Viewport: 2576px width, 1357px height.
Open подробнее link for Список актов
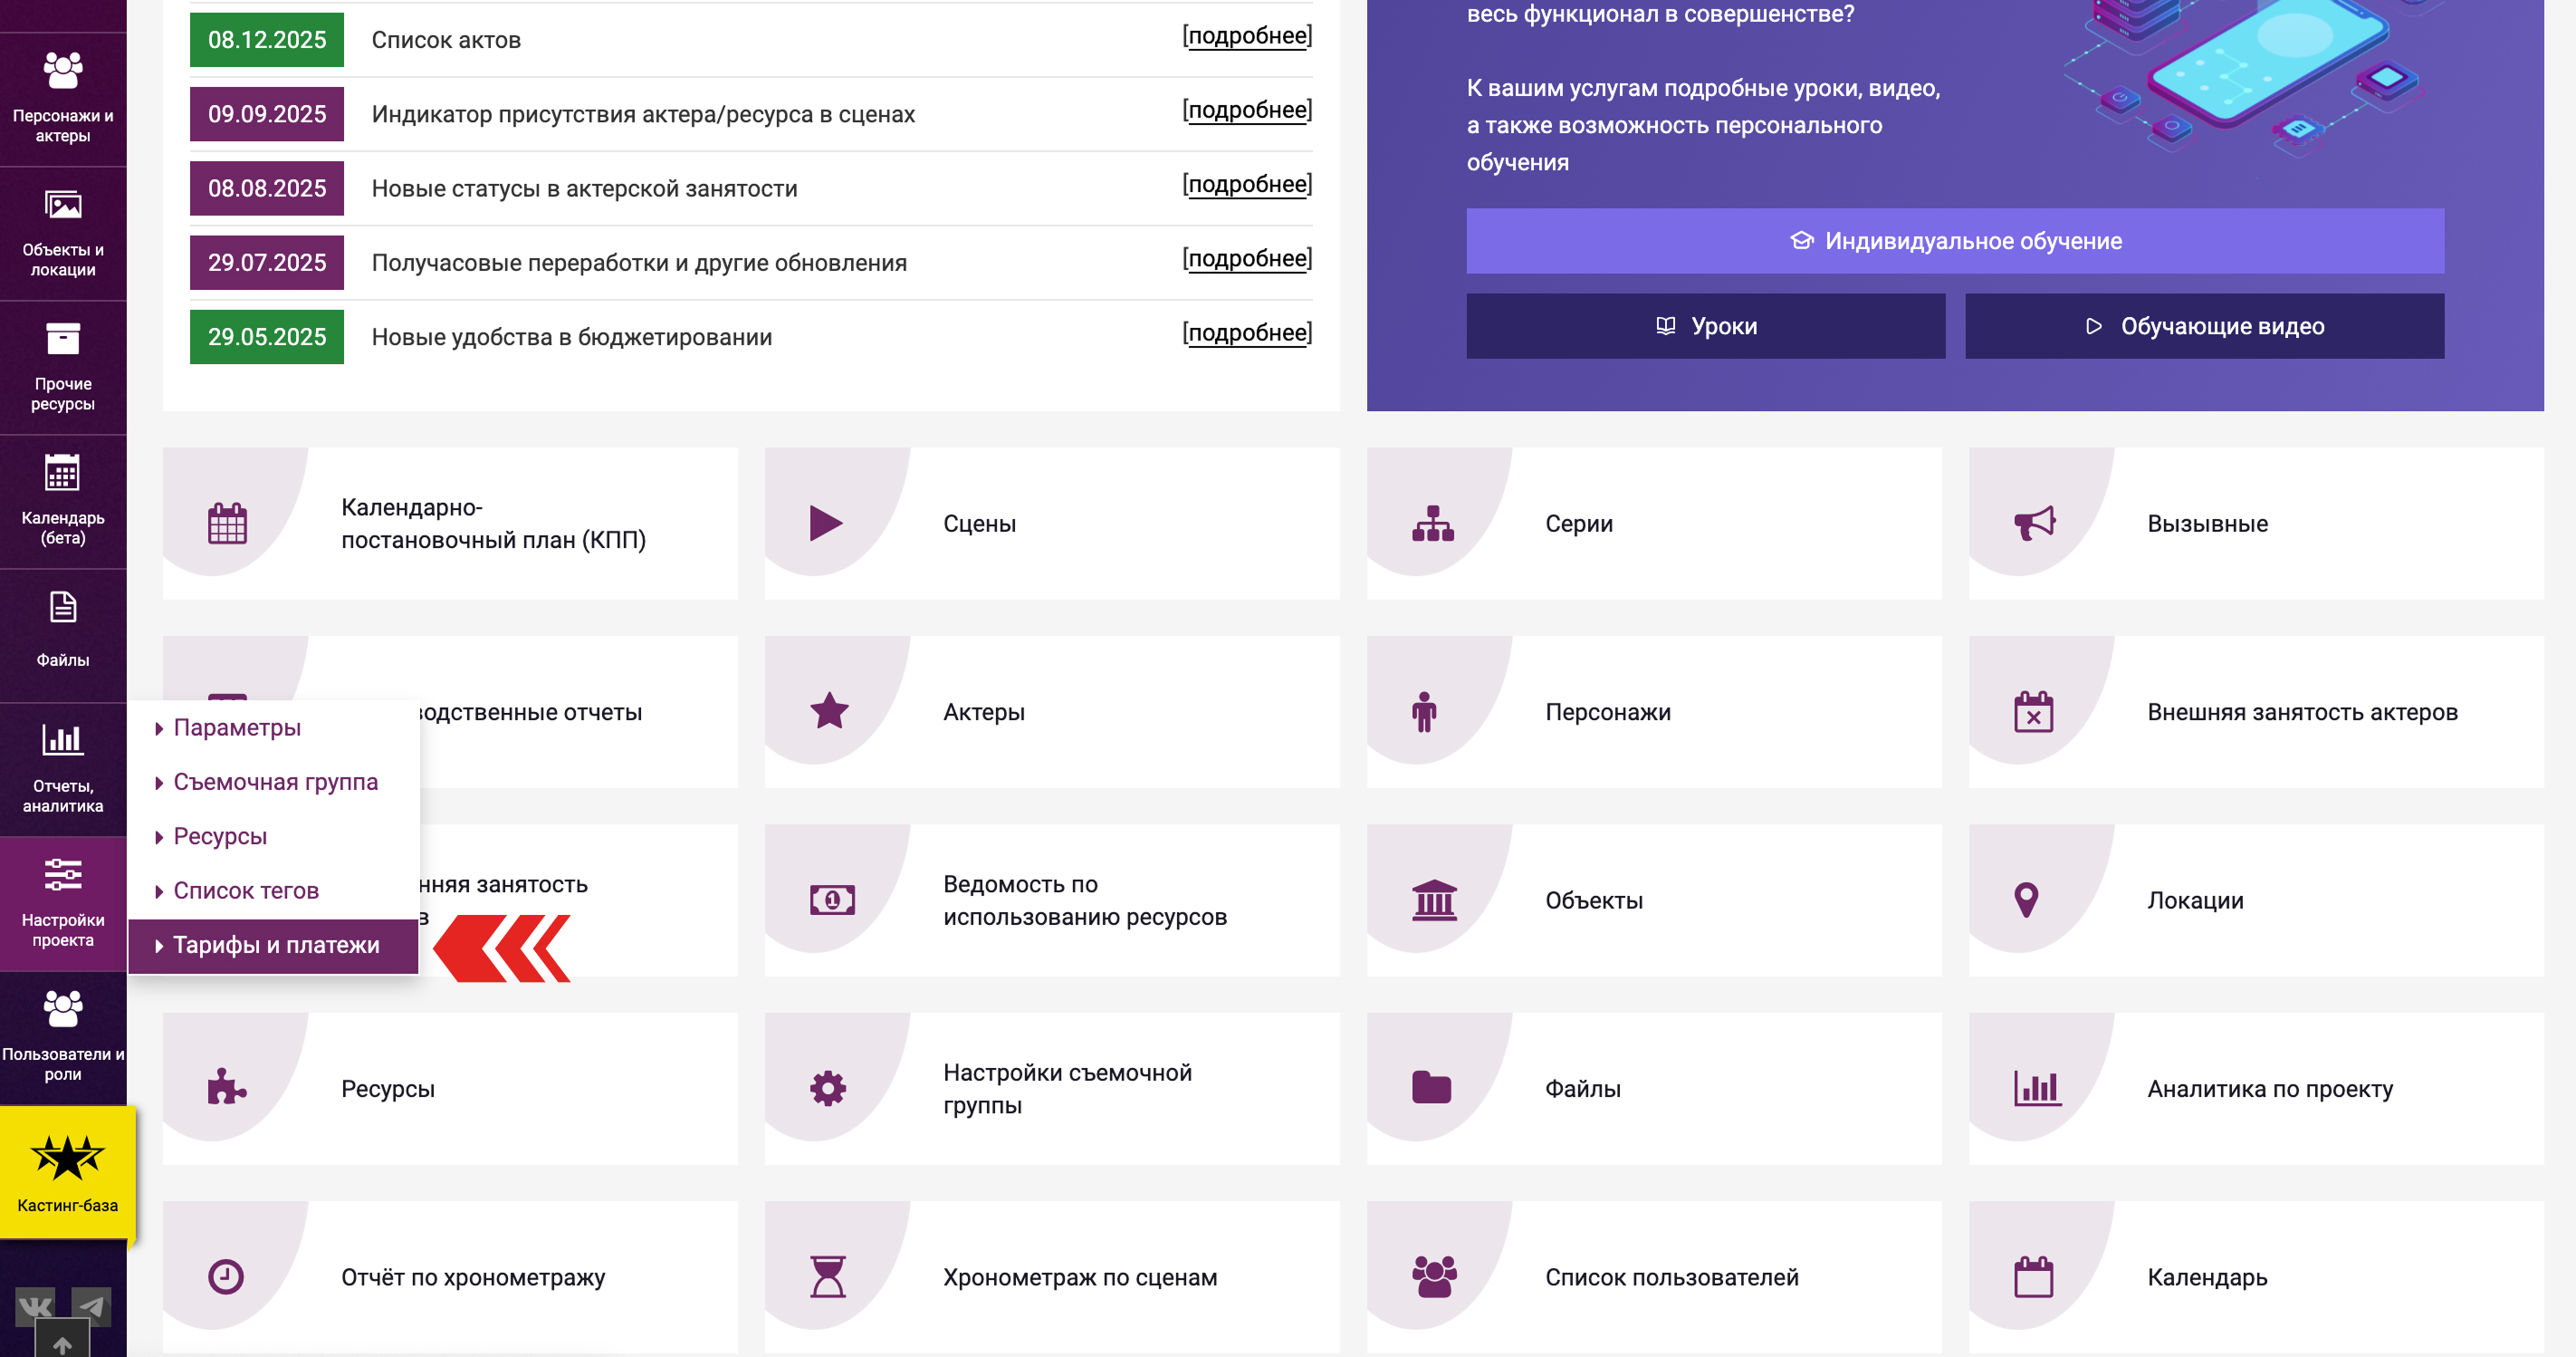(1247, 36)
